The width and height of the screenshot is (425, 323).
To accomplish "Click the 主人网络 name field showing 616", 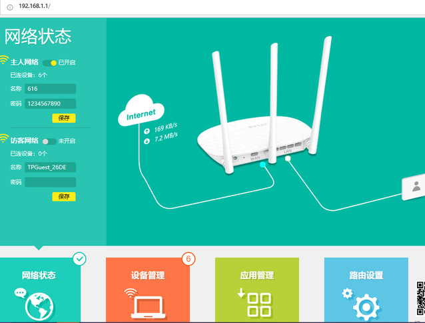I will click(x=50, y=89).
